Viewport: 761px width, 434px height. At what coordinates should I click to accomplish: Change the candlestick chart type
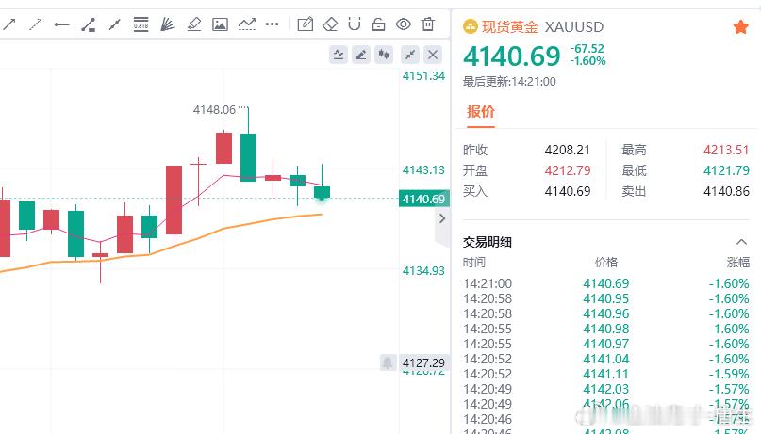point(384,55)
